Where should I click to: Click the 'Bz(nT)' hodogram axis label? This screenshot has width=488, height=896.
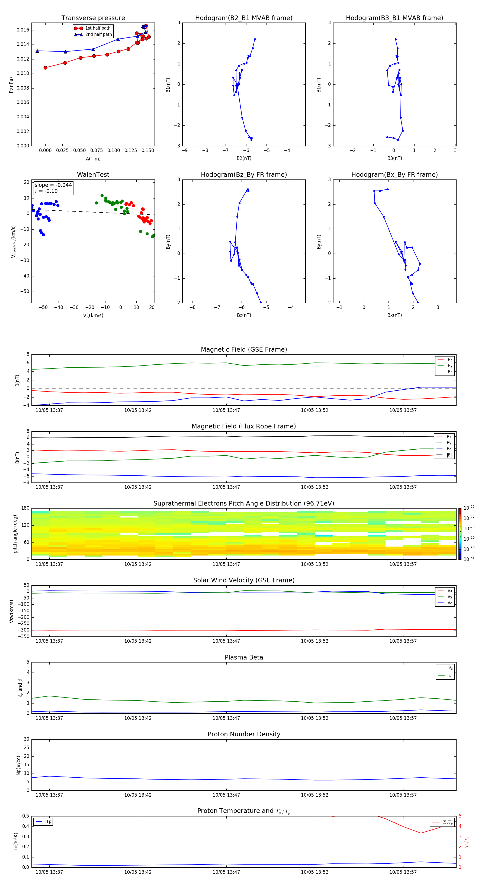(244, 315)
